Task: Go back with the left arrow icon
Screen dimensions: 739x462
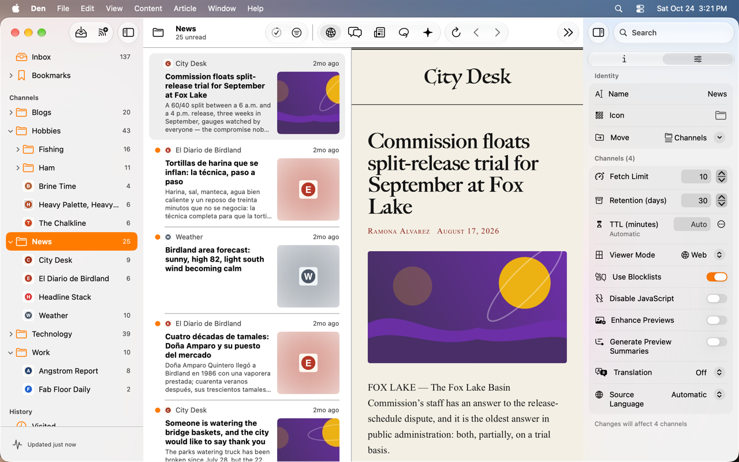Action: point(476,33)
